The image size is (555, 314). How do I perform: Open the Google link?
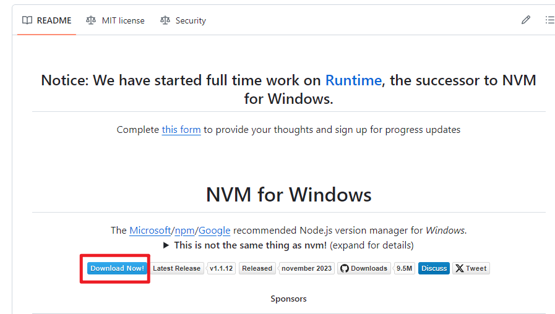pos(214,231)
